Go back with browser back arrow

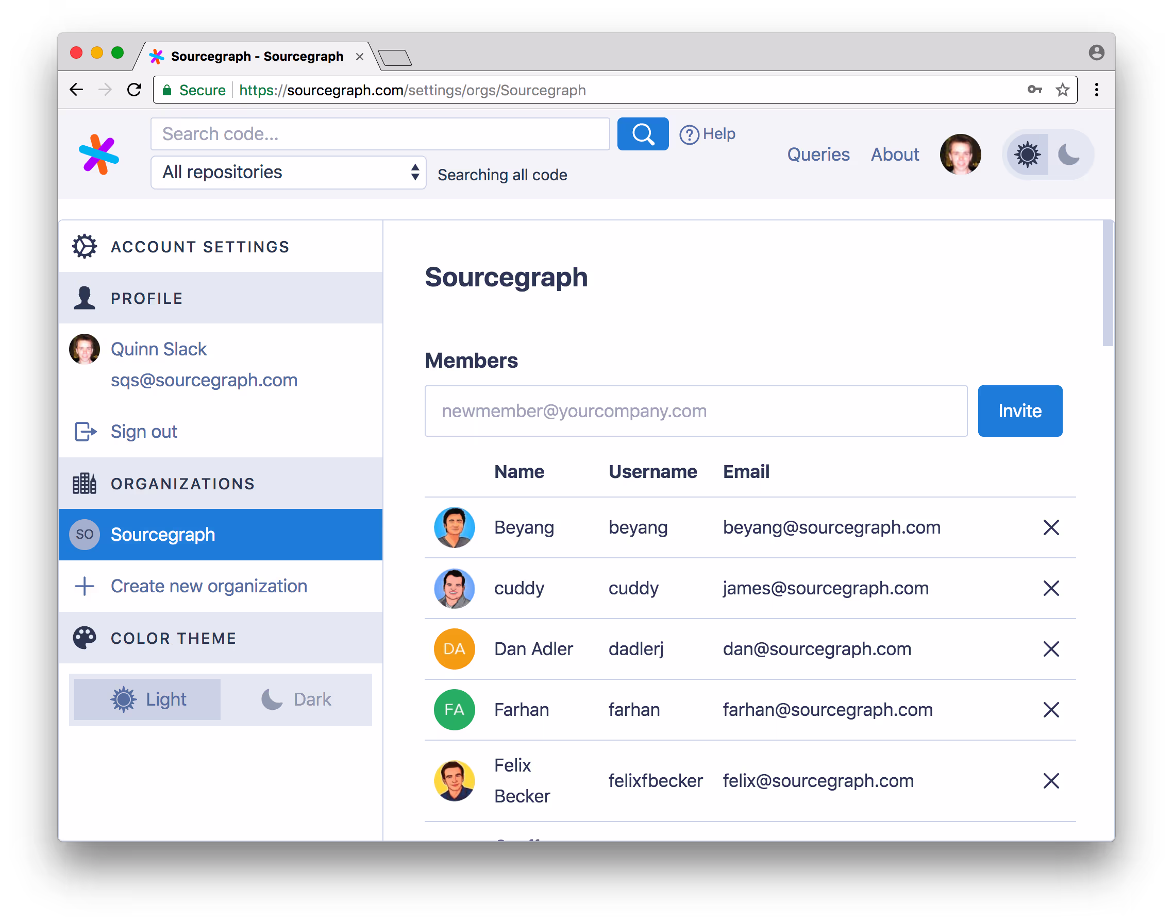point(76,90)
